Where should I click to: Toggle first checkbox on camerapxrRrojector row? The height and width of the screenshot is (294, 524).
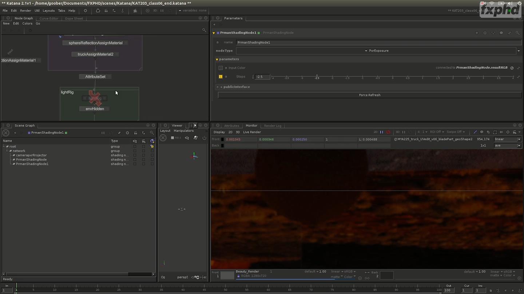tap(135, 155)
